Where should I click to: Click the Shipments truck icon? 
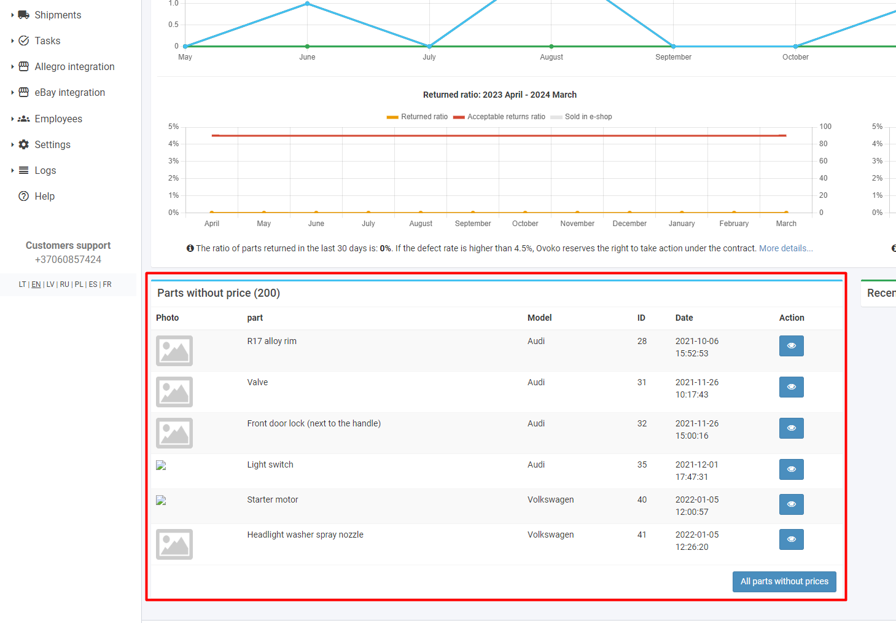(x=24, y=15)
